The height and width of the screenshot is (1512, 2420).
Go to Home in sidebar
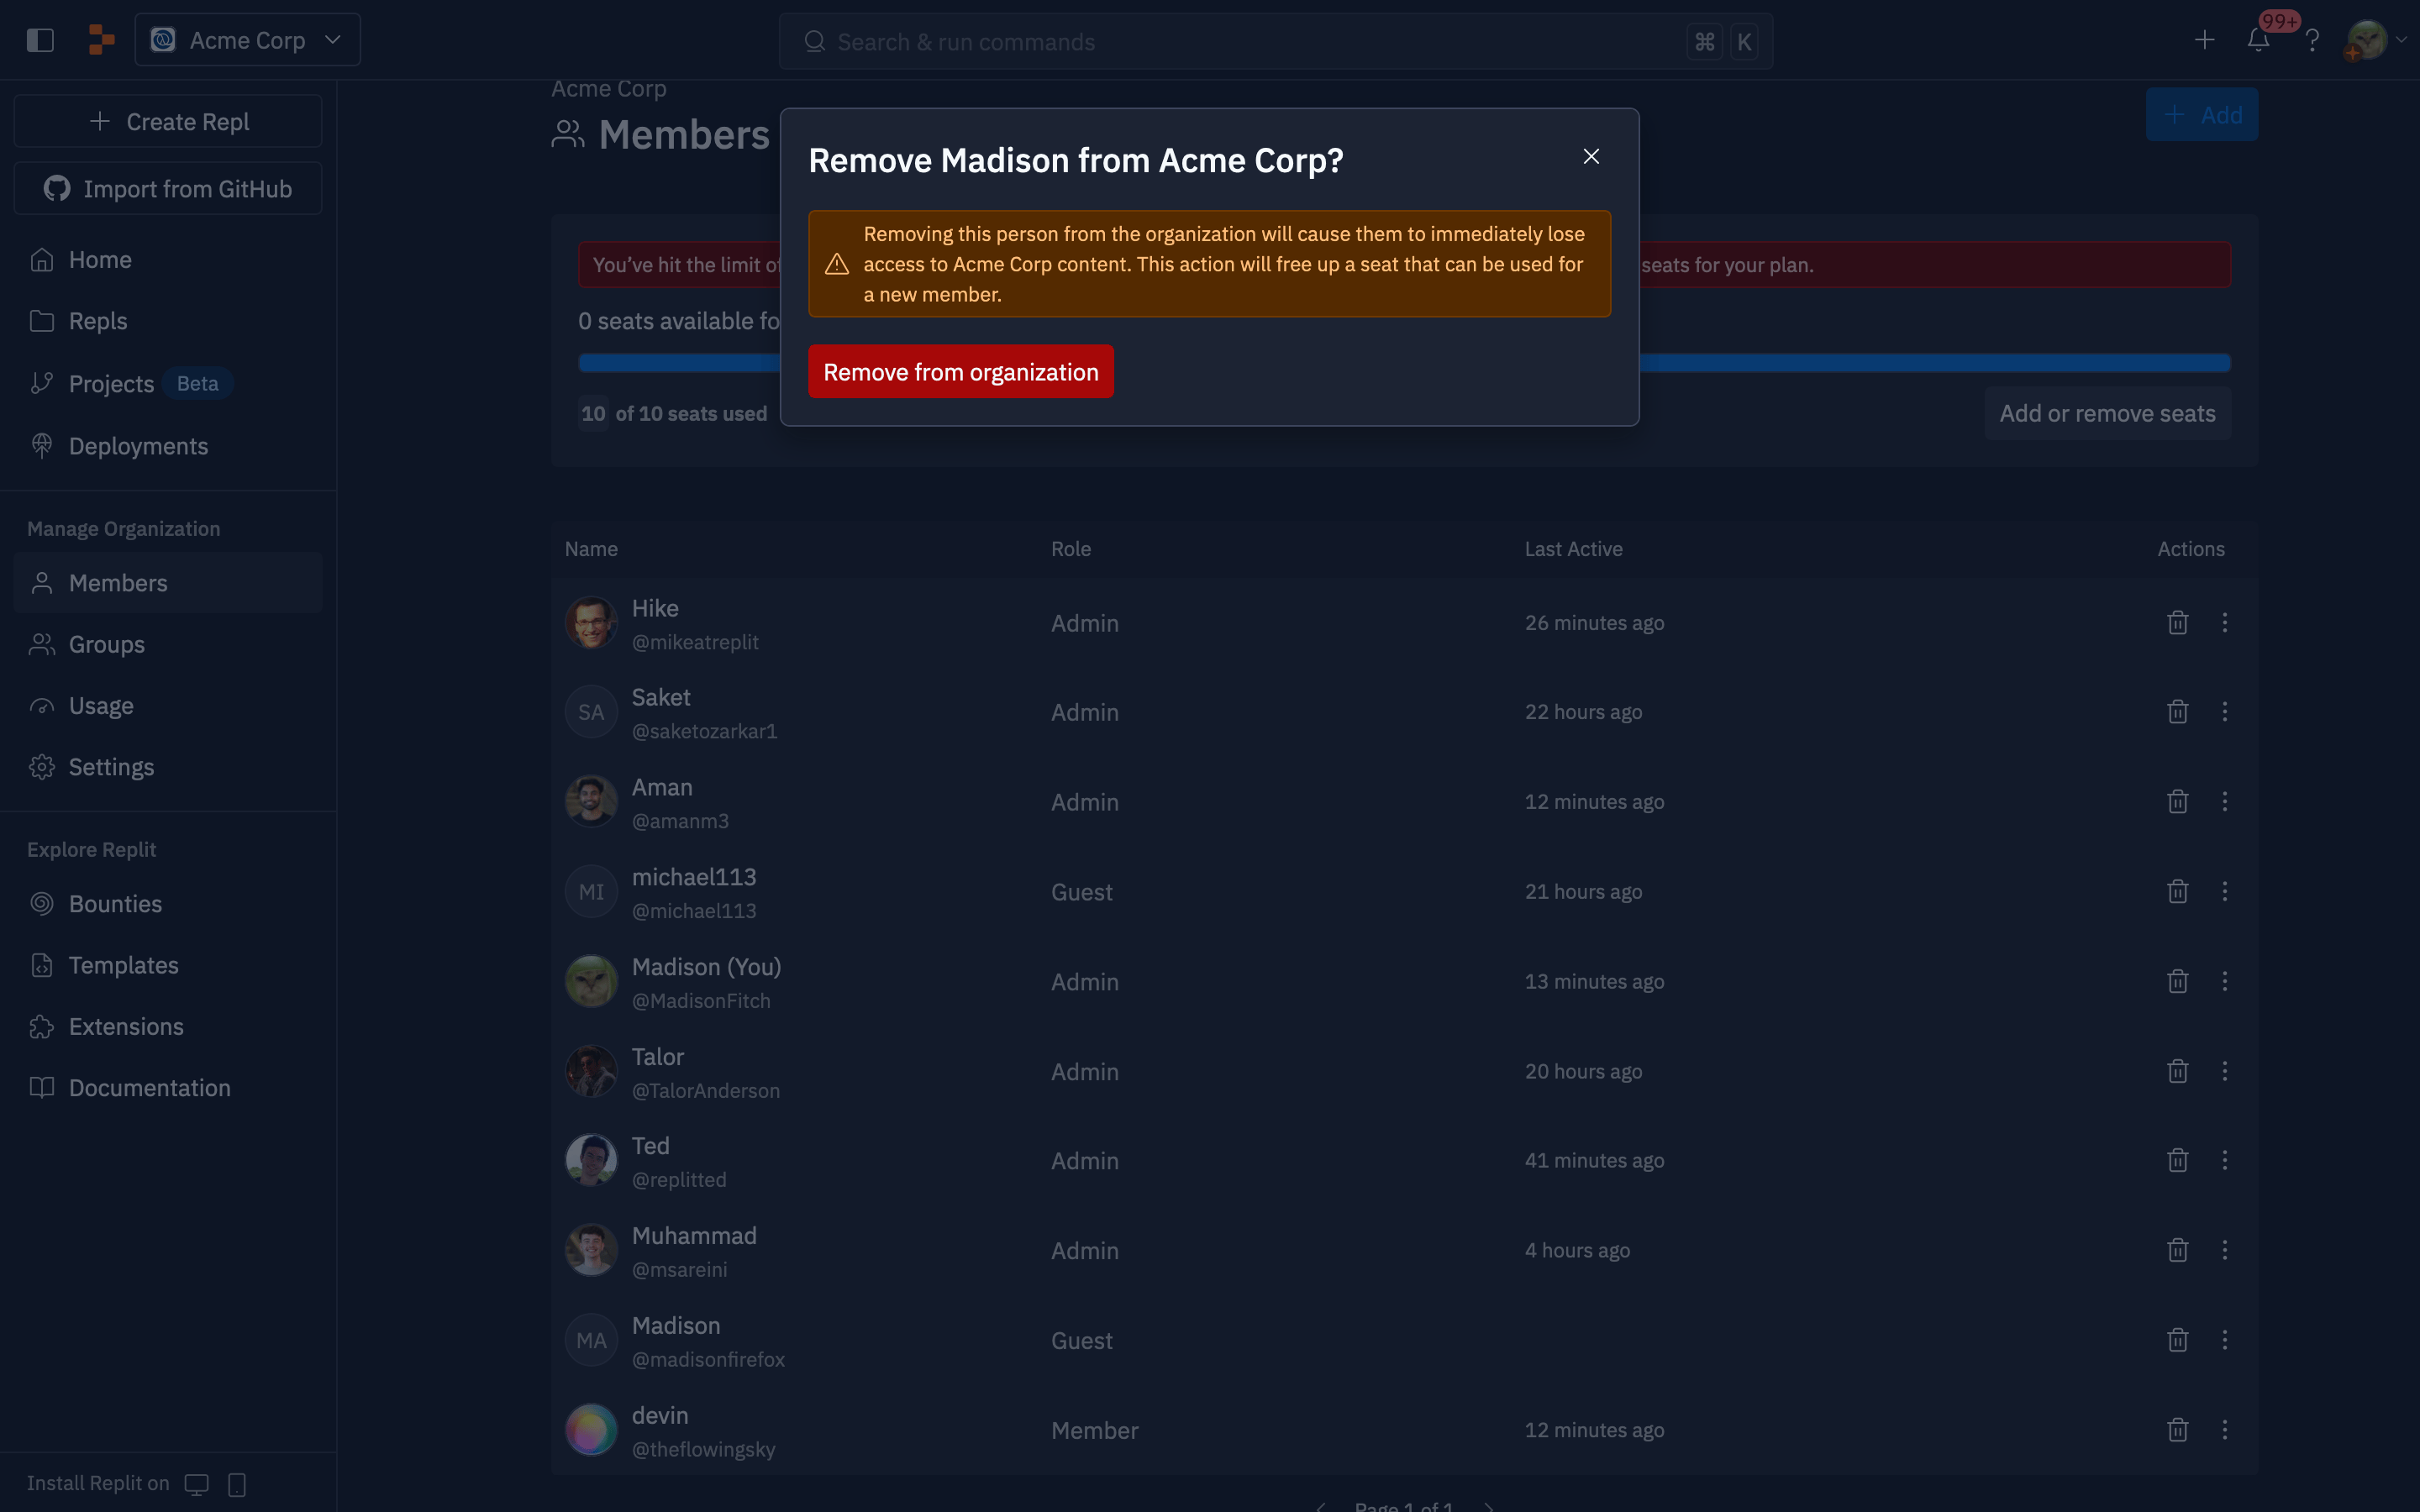168,260
